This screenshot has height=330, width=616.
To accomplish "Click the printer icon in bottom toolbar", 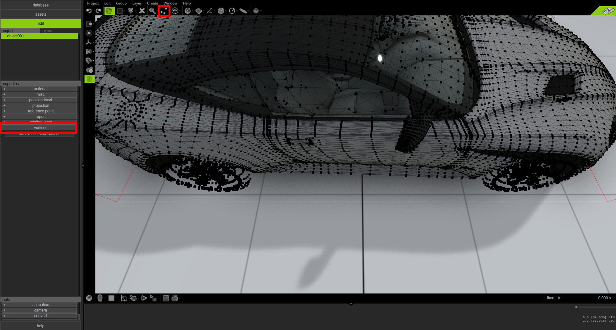I will pyautogui.click(x=175, y=298).
